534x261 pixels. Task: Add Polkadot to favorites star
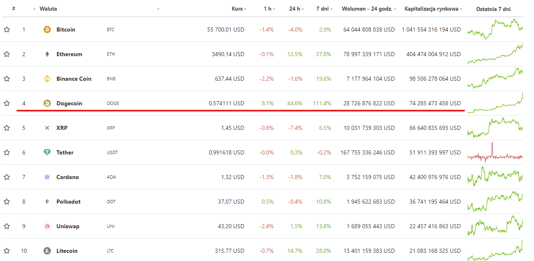[7, 202]
